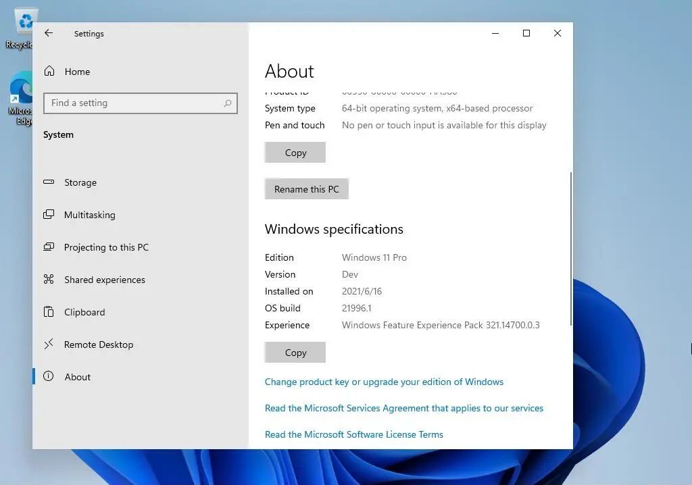Copy the Windows specifications
Viewport: 692px width, 485px height.
[x=295, y=352]
